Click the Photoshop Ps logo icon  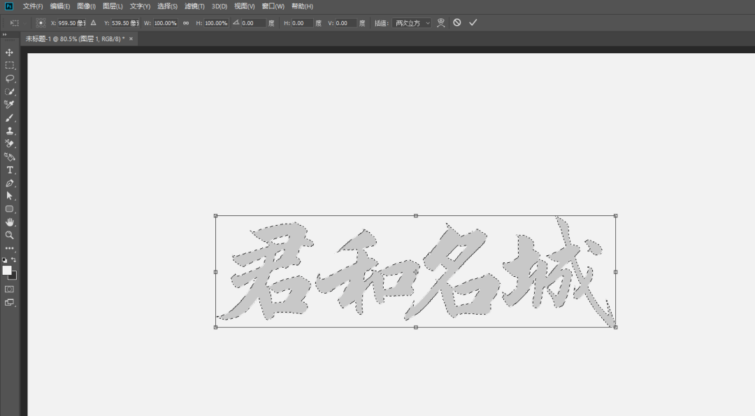click(x=8, y=6)
